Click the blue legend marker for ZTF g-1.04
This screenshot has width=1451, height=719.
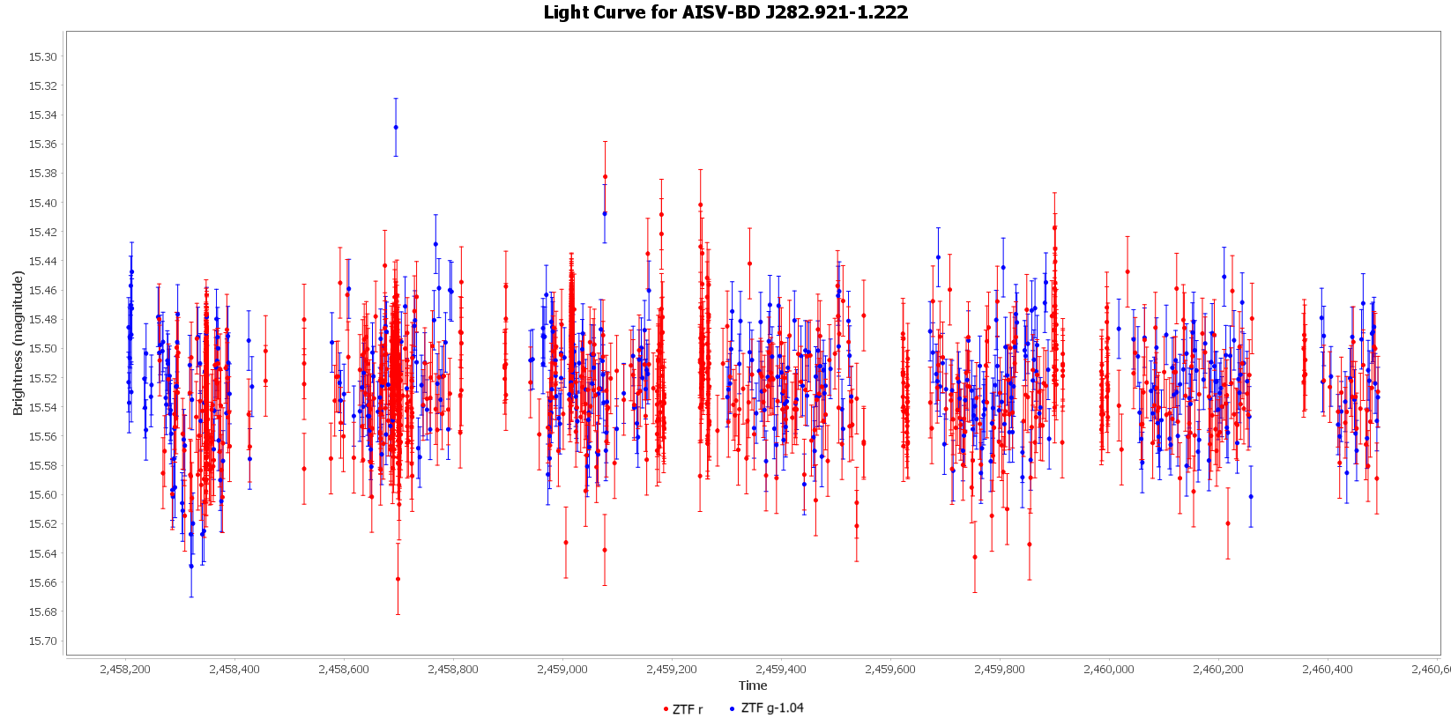[x=732, y=708]
